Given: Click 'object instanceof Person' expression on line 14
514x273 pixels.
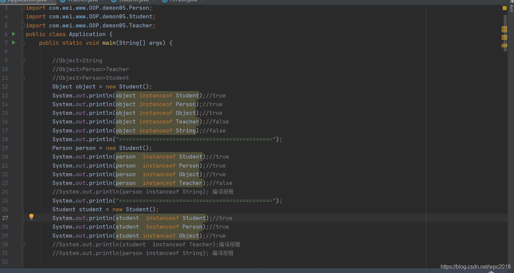Looking at the screenshot, I should (x=156, y=104).
